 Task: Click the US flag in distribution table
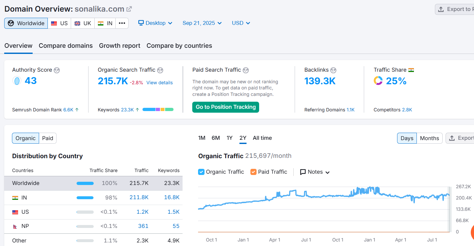(15, 212)
